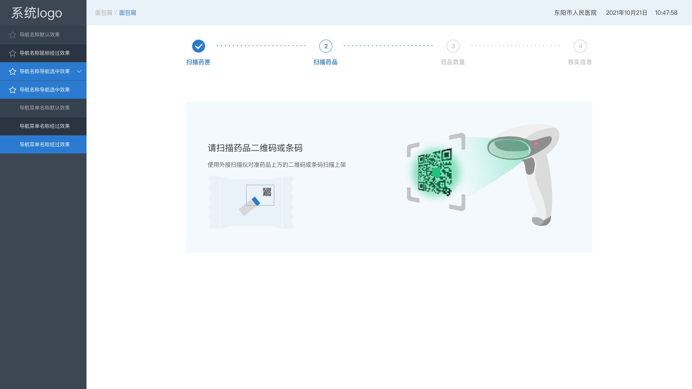
Task: Click the grey 面包屑 breadcrumb link
Action: pyautogui.click(x=104, y=13)
